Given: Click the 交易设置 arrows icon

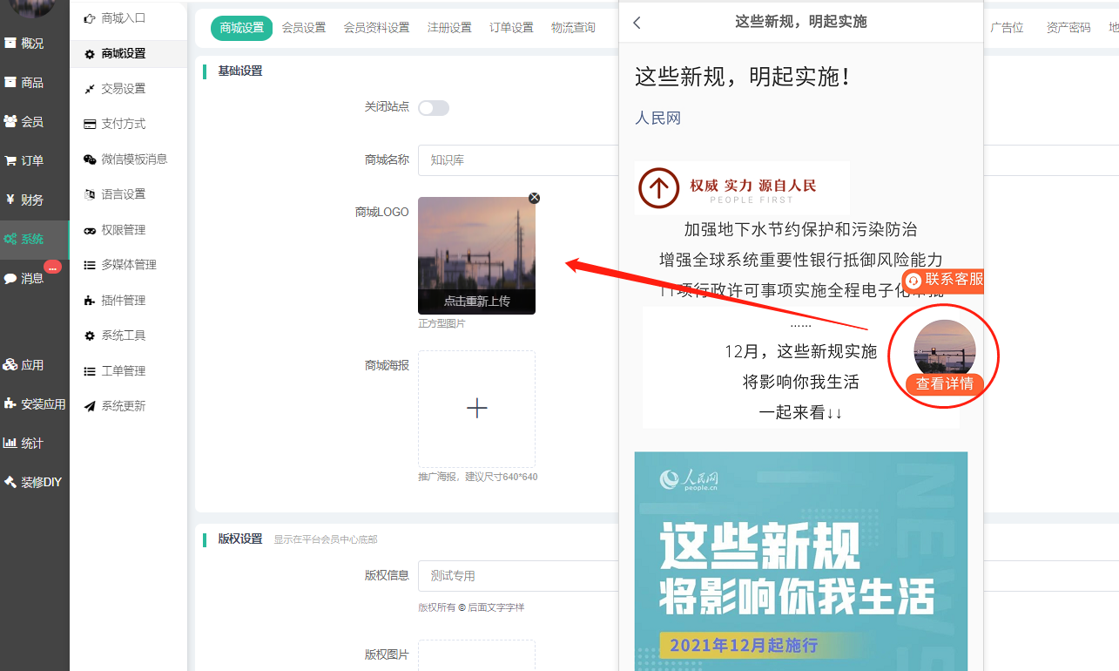Looking at the screenshot, I should [x=90, y=88].
